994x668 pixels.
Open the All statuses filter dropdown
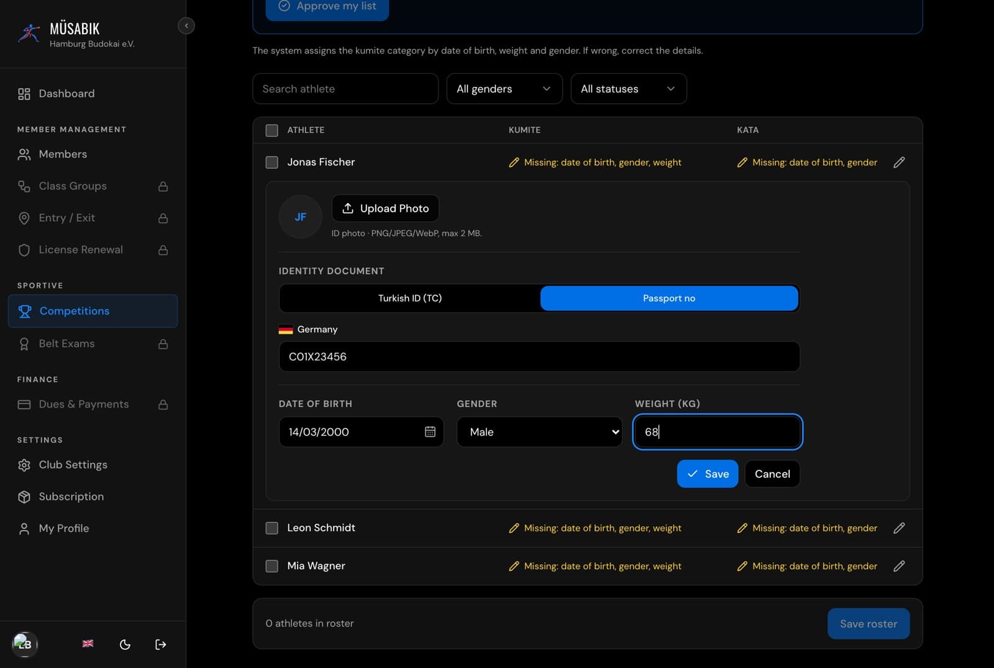pyautogui.click(x=629, y=89)
